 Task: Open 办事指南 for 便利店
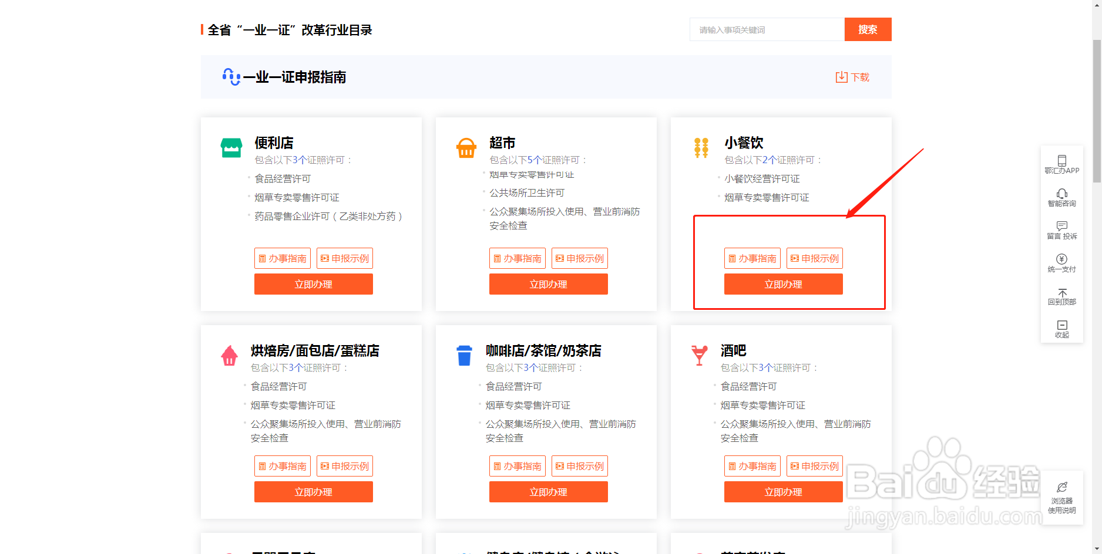click(283, 258)
